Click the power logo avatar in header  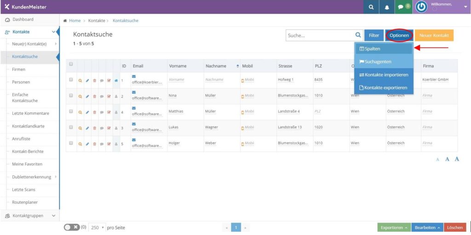421,7
